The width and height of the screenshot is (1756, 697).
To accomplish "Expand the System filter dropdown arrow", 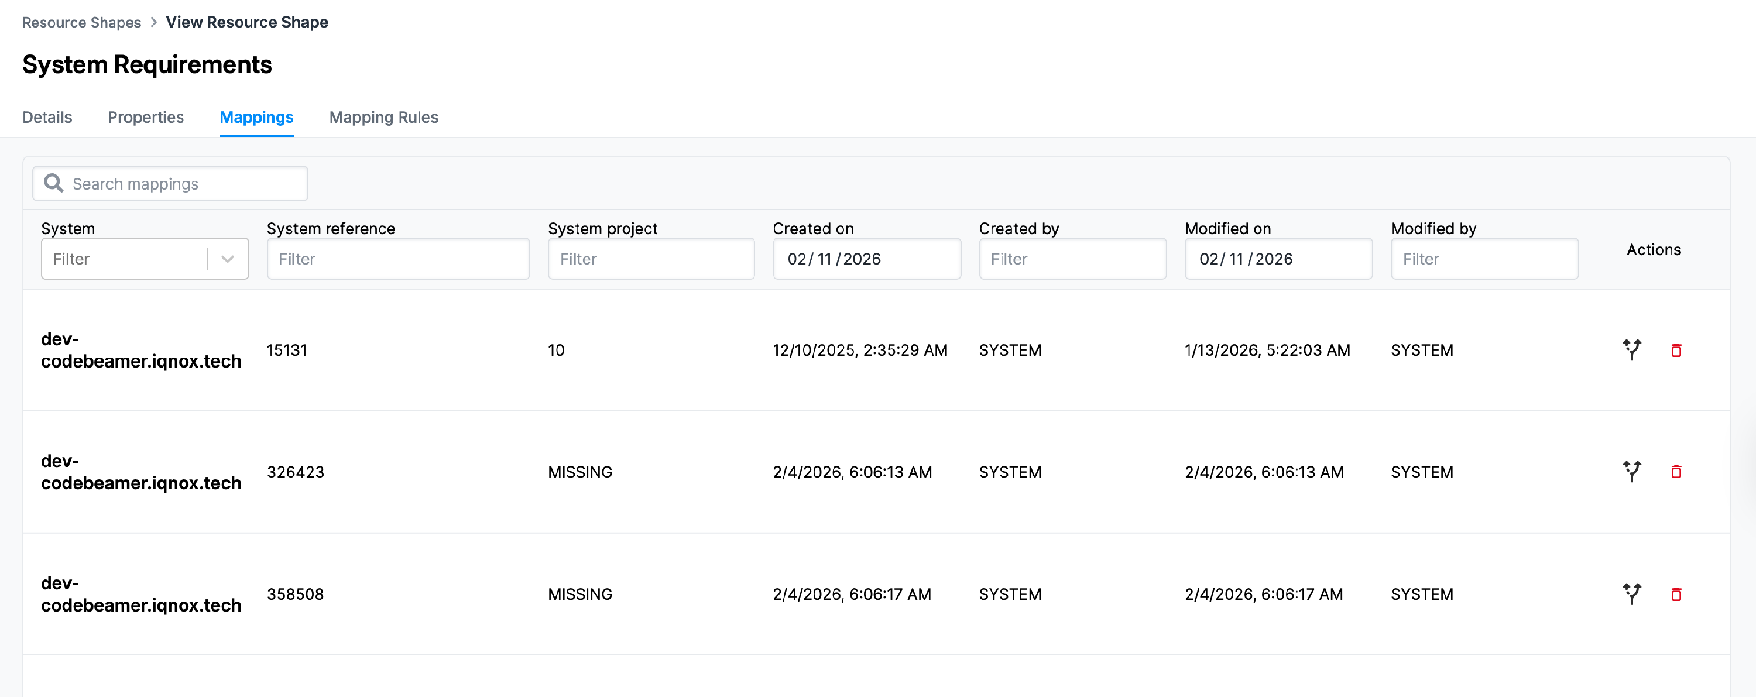I will (x=228, y=259).
